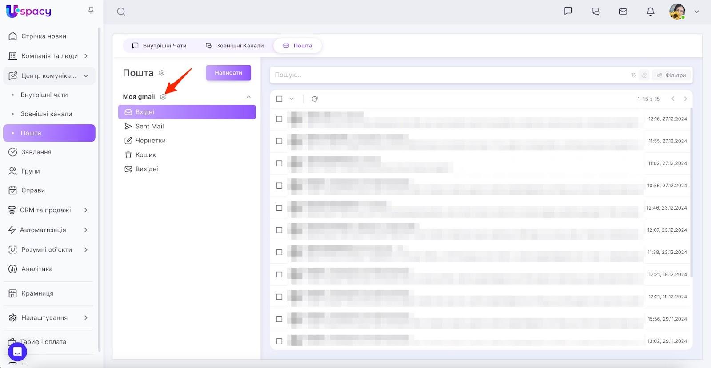Switch to Зовнішні Канали tab
Image resolution: width=711 pixels, height=368 pixels.
(x=235, y=46)
